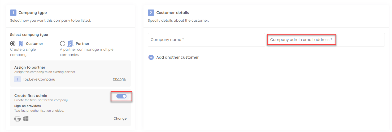The image size is (392, 132).
Task: Click the Sign-on providers label
Action: coord(28,106)
